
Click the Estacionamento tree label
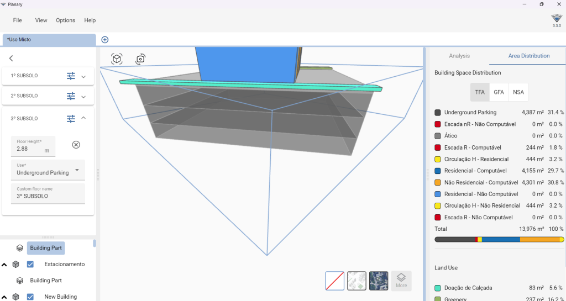click(65, 264)
